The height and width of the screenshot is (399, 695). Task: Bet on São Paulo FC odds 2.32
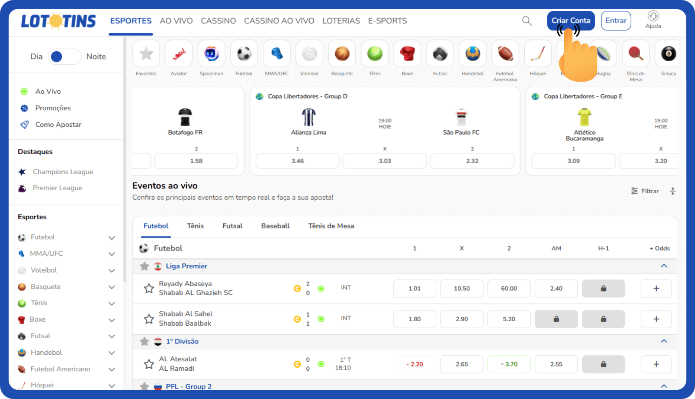point(472,161)
